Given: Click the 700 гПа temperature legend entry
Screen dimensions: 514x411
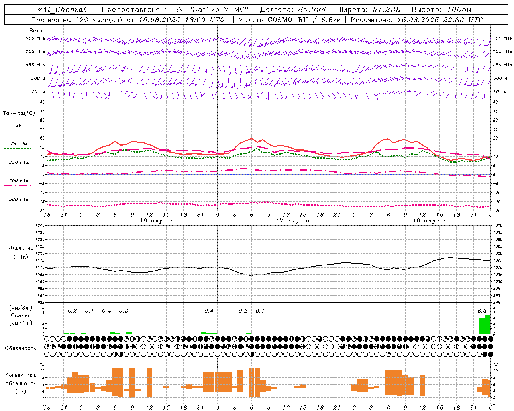Looking at the screenshot, I should point(18,181).
